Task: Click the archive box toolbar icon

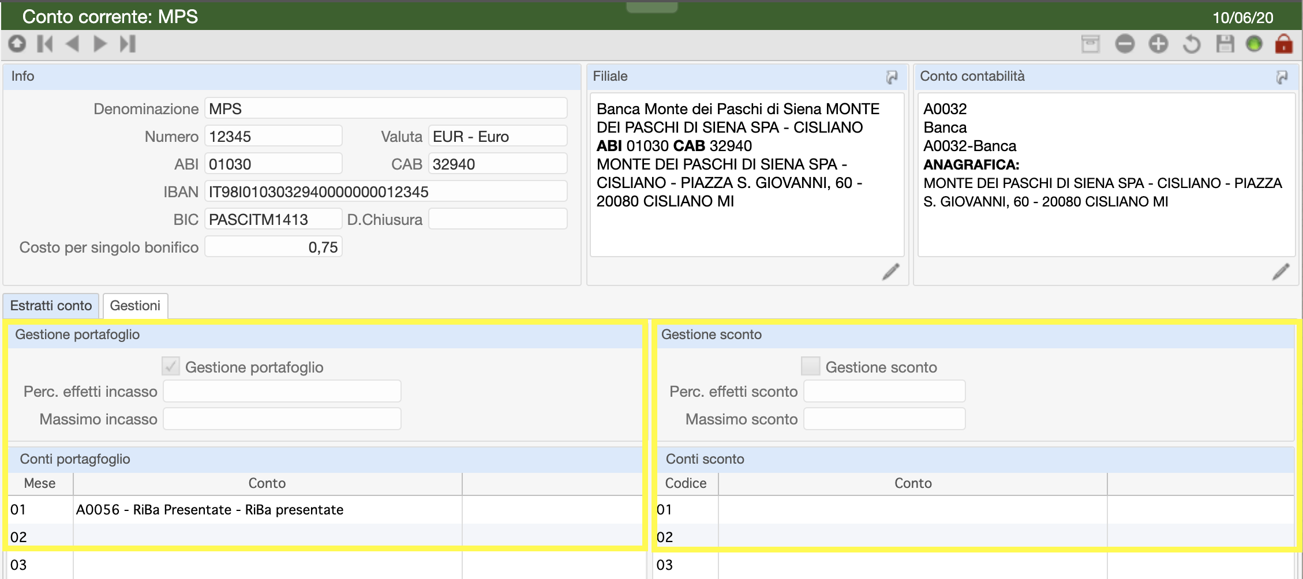Action: coord(1091,44)
